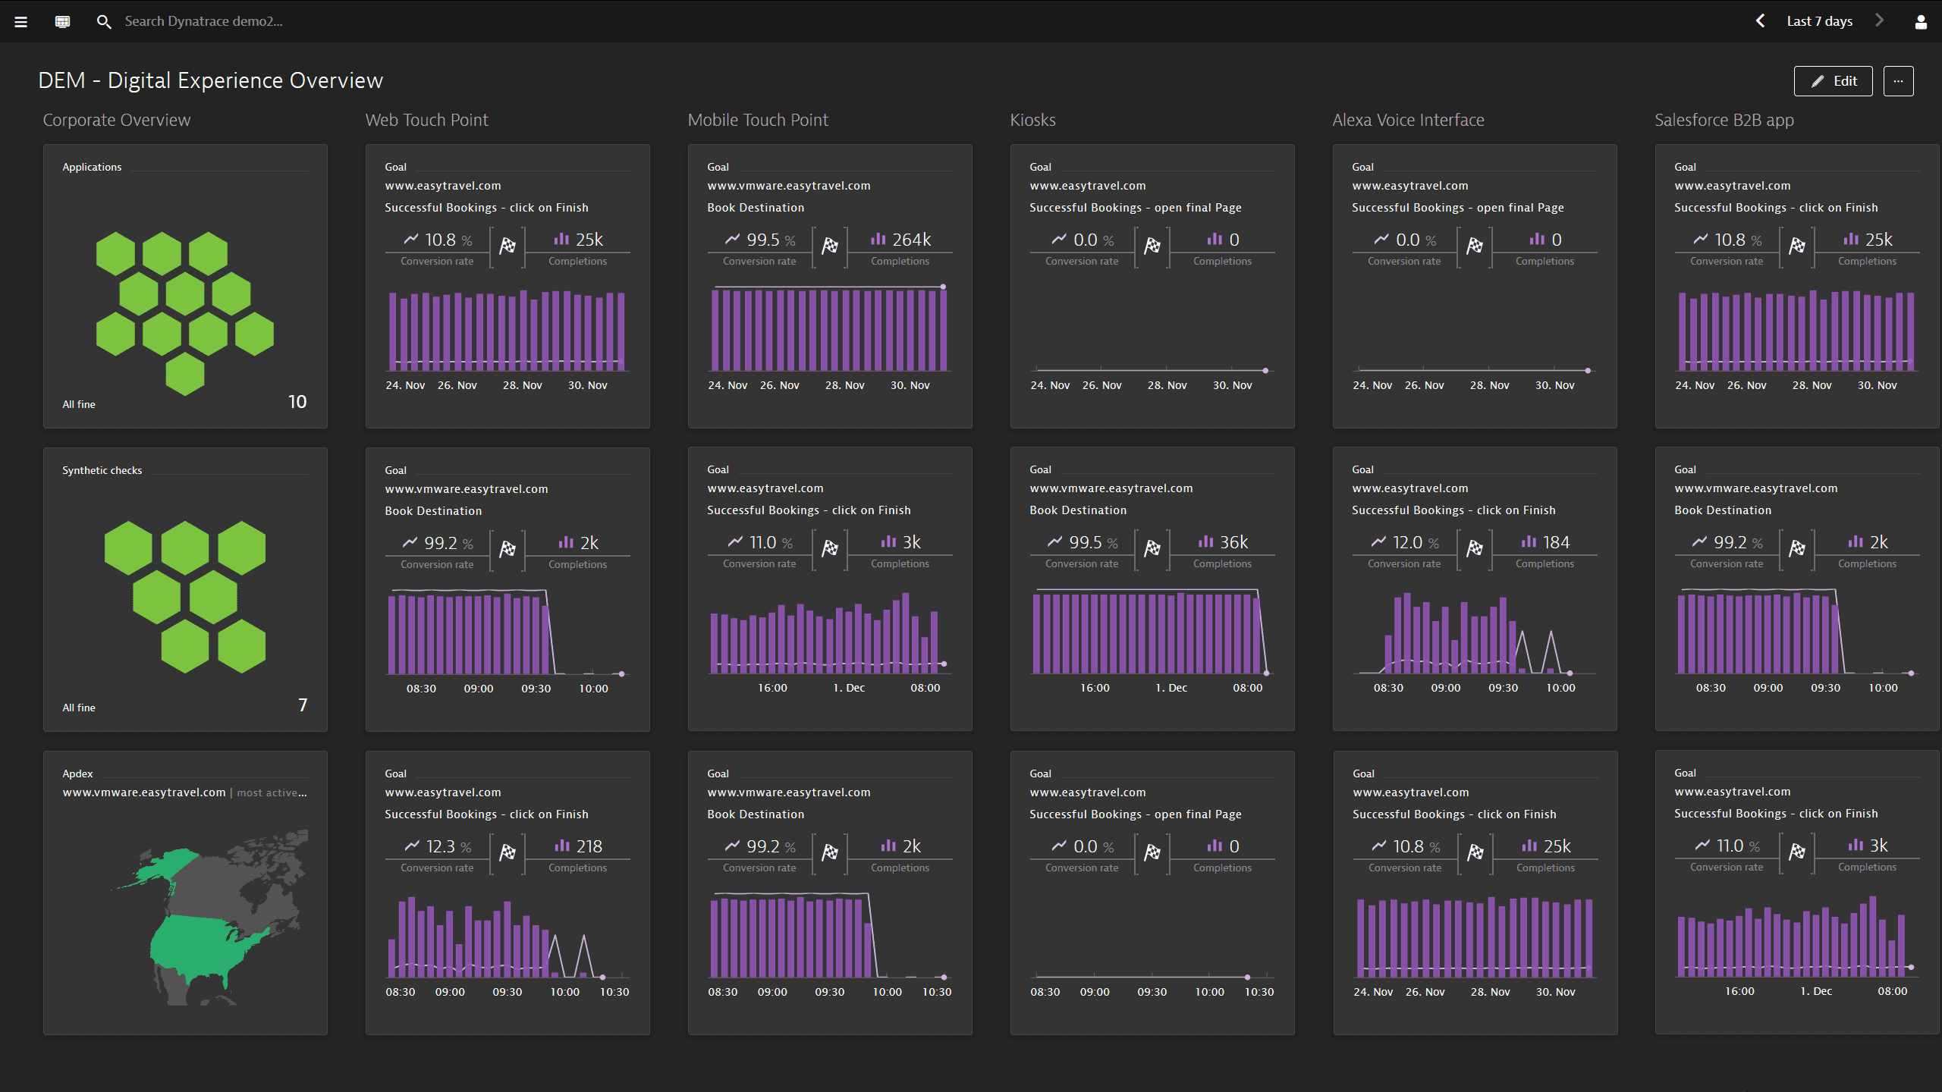Viewport: 1942px width, 1092px height.
Task: Click the bar chart icon beside 218
Action: point(562,846)
